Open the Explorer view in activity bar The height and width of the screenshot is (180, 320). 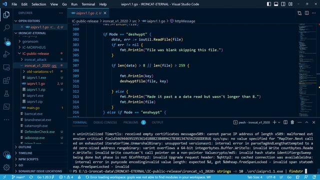click(6, 14)
